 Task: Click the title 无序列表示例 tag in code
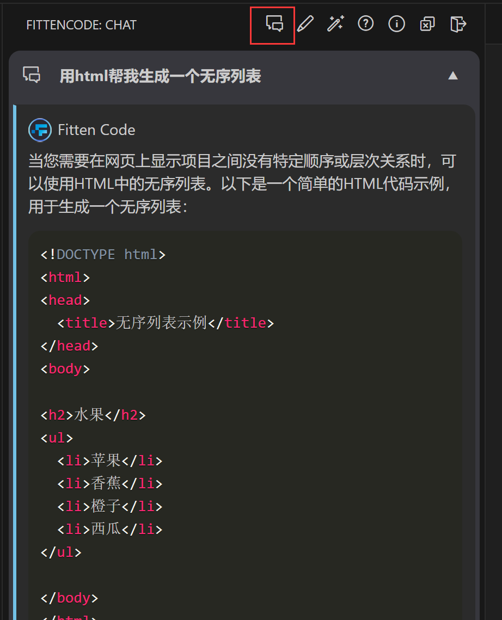point(165,322)
